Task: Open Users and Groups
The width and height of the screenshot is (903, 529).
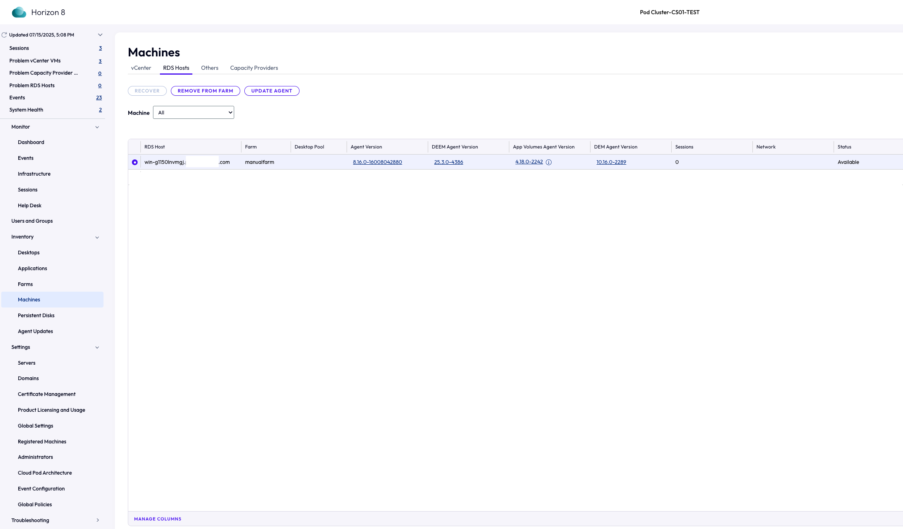Action: point(32,221)
